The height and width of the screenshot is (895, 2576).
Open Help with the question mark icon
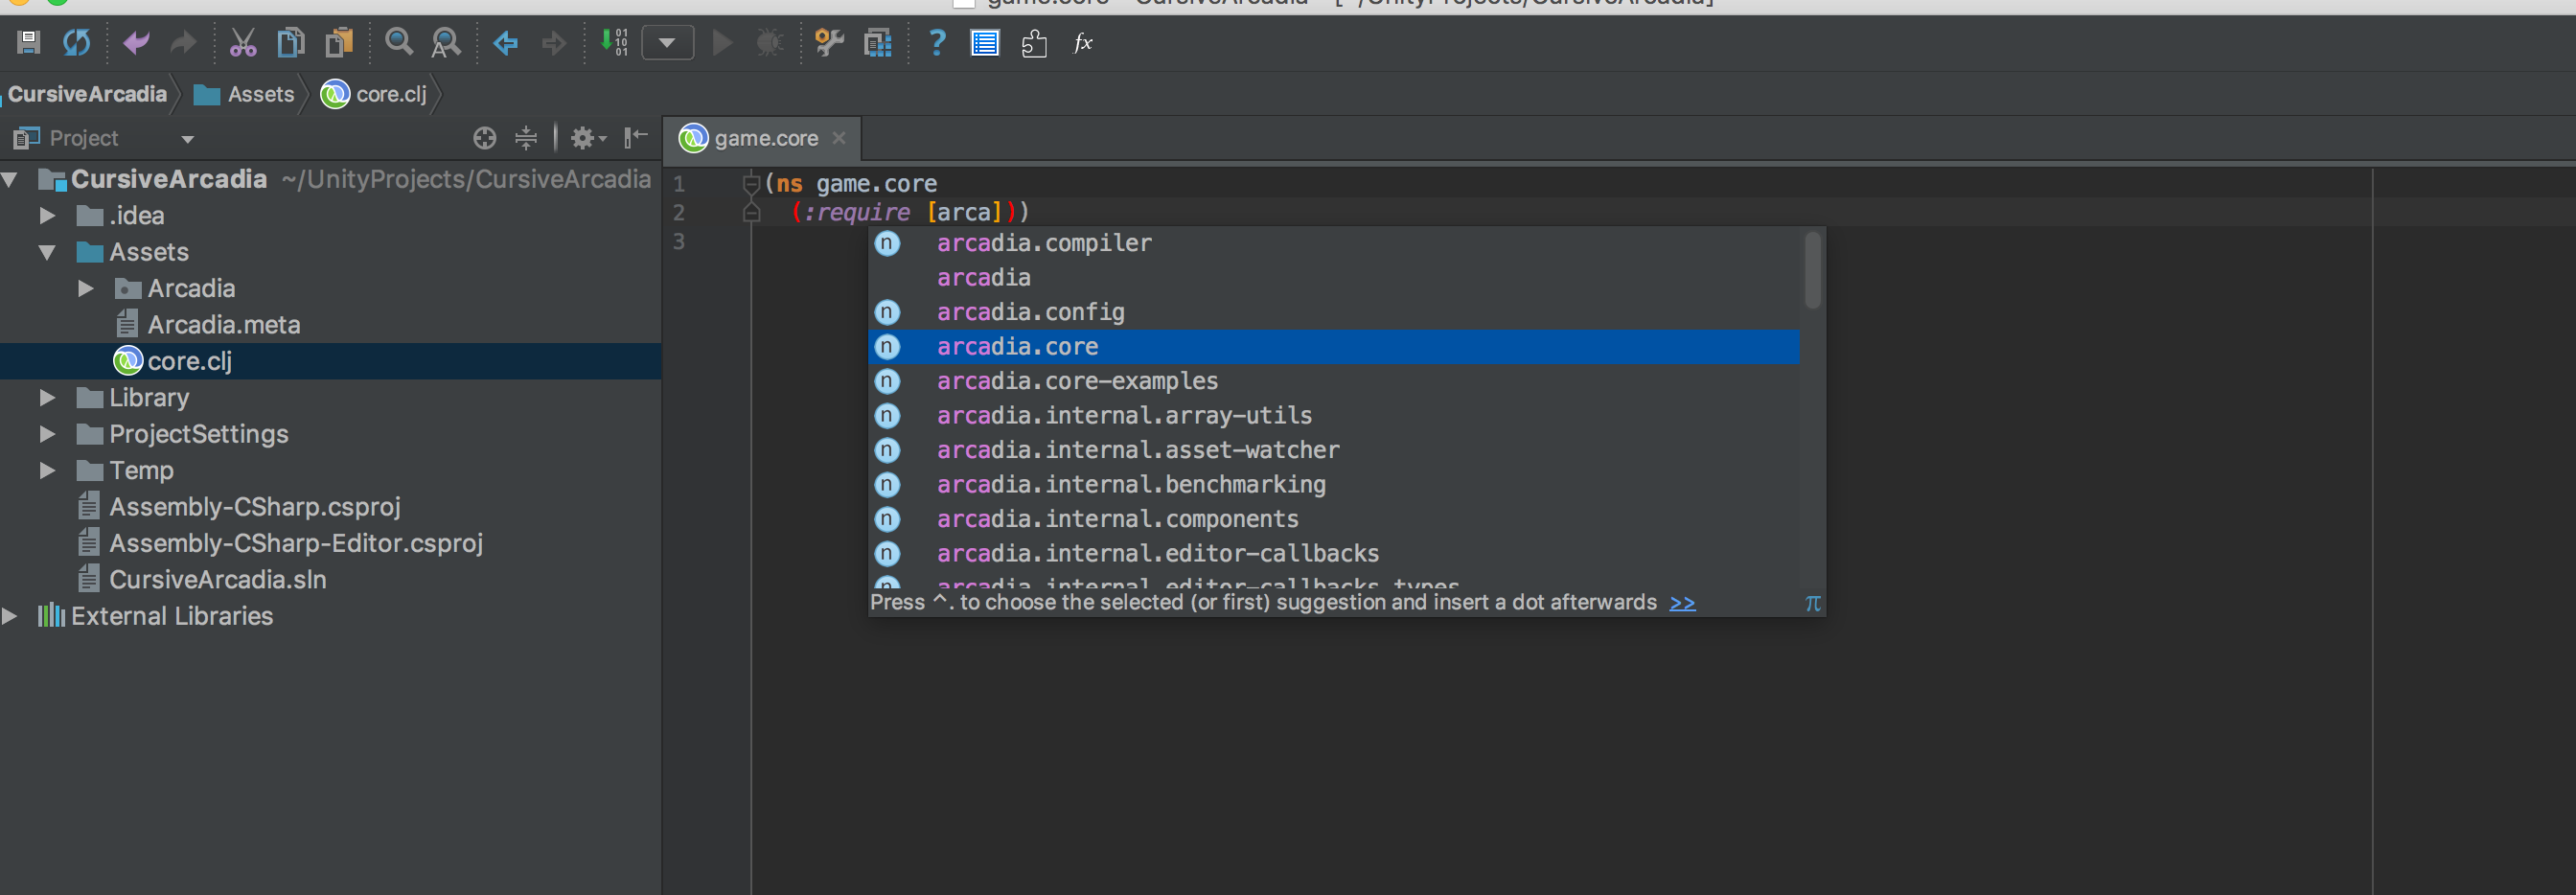click(x=937, y=43)
